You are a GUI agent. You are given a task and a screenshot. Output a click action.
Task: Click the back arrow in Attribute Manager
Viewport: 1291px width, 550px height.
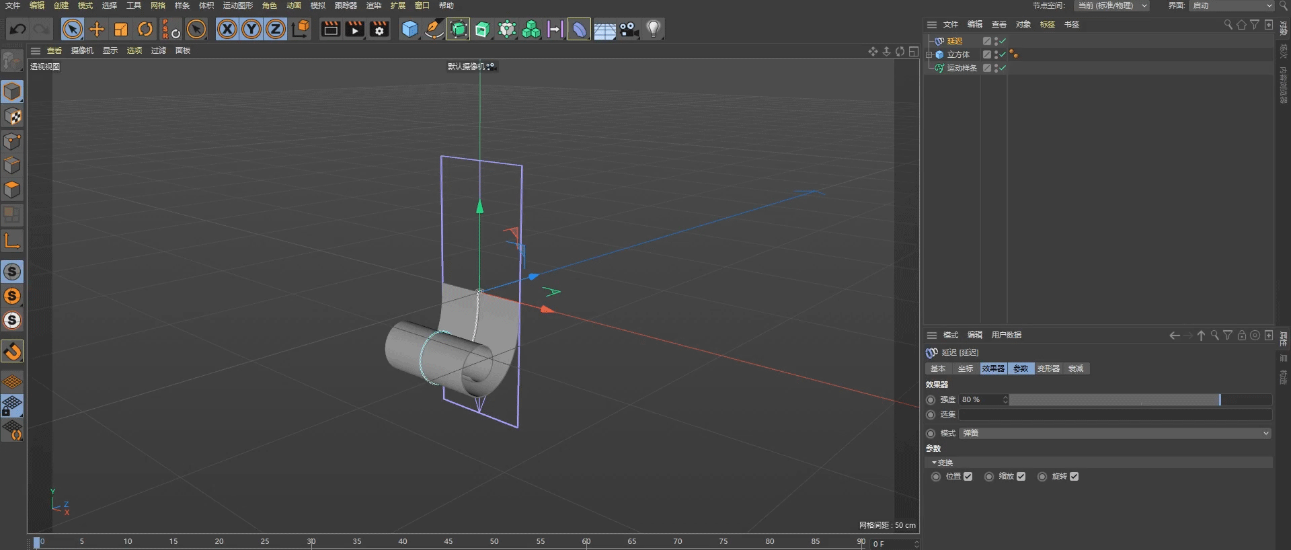point(1175,335)
